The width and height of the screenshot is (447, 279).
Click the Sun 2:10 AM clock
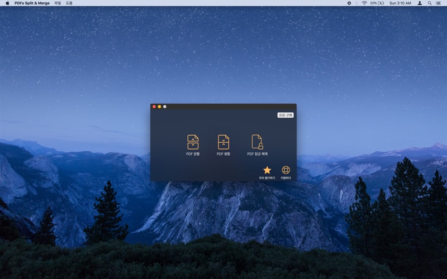point(400,3)
